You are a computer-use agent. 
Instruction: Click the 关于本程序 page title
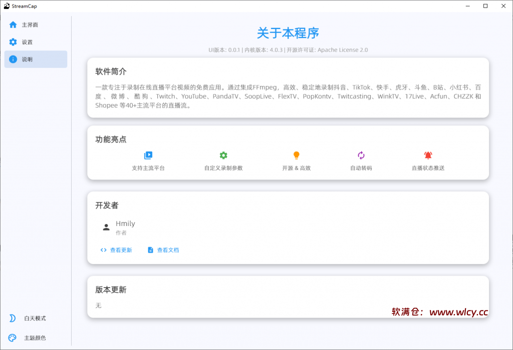coord(288,33)
